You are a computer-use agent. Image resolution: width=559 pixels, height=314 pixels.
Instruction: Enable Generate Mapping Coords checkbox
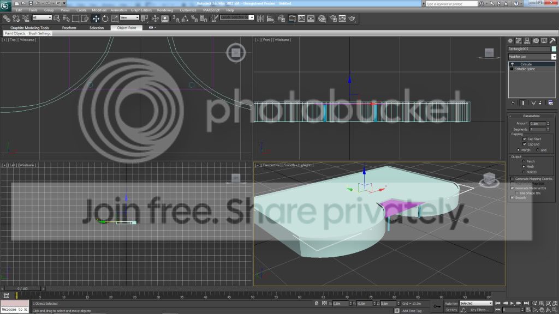pos(513,179)
